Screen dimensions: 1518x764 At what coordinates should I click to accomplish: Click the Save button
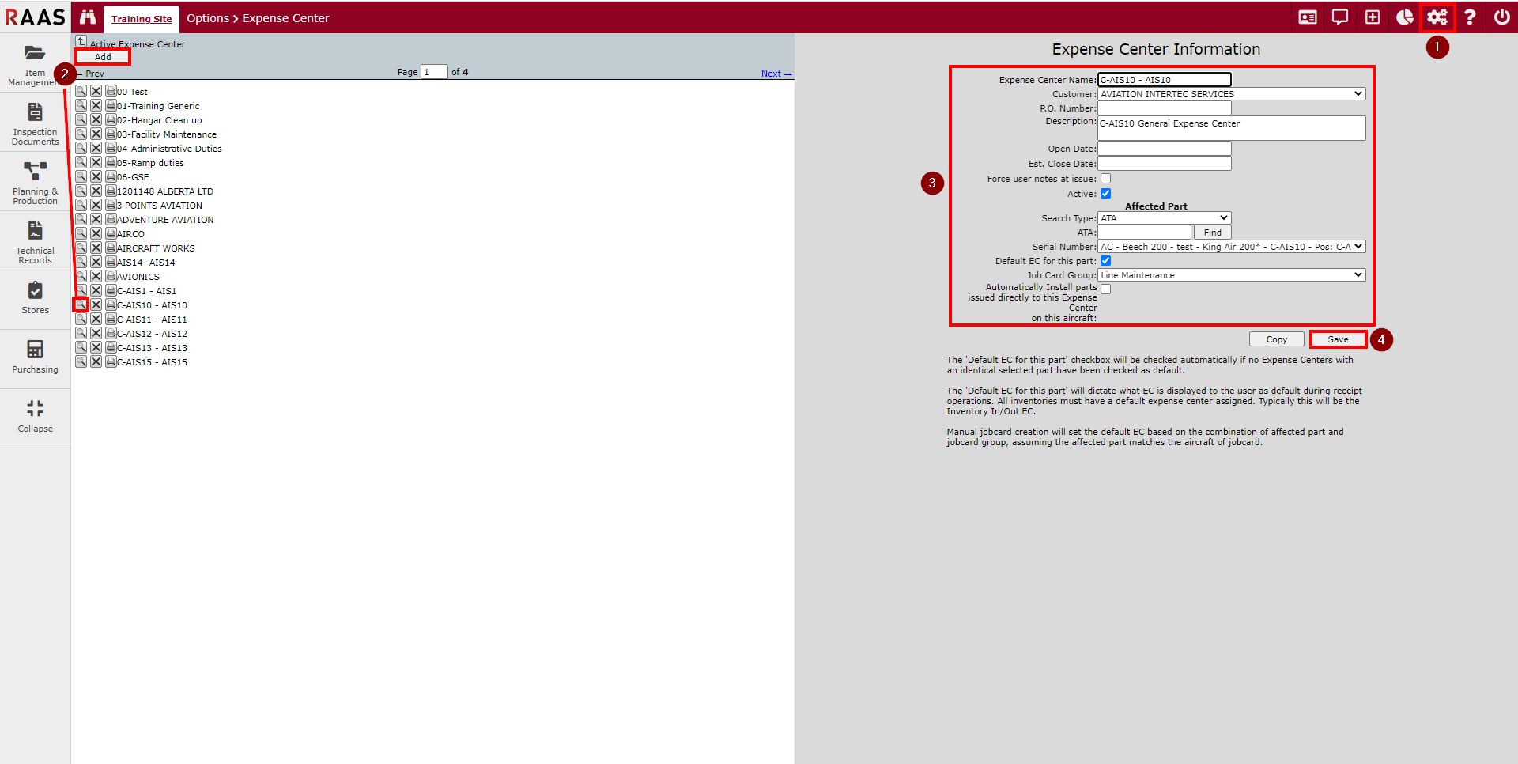tap(1338, 339)
